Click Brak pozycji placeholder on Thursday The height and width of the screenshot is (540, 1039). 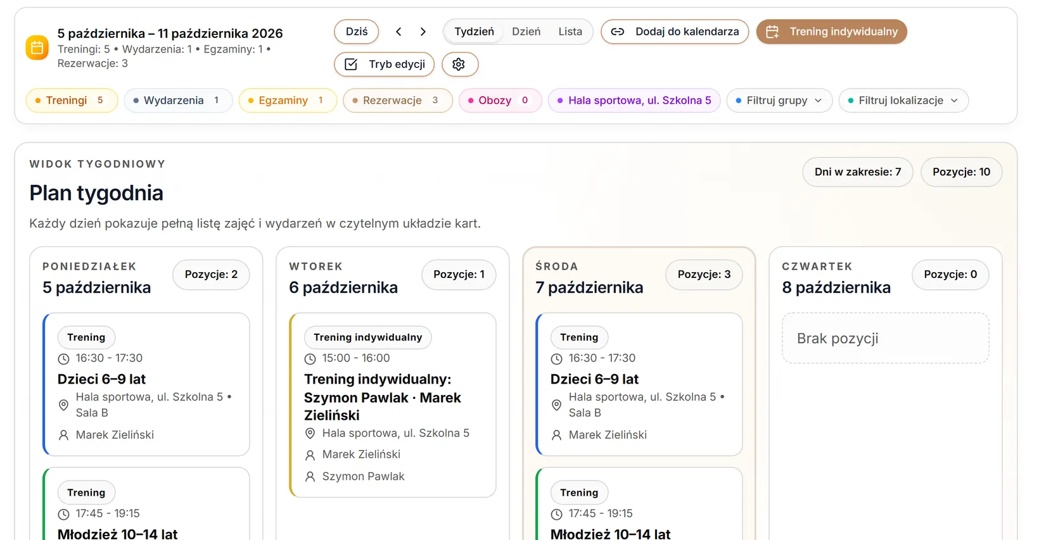[x=885, y=338]
